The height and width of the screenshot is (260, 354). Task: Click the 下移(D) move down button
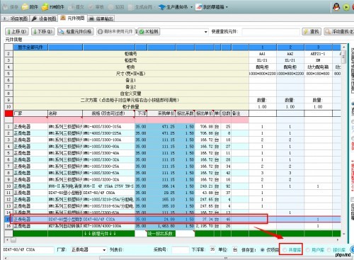click(x=43, y=31)
